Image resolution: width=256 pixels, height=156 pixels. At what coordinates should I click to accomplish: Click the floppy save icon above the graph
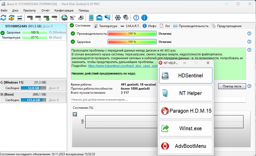(x=75, y=114)
